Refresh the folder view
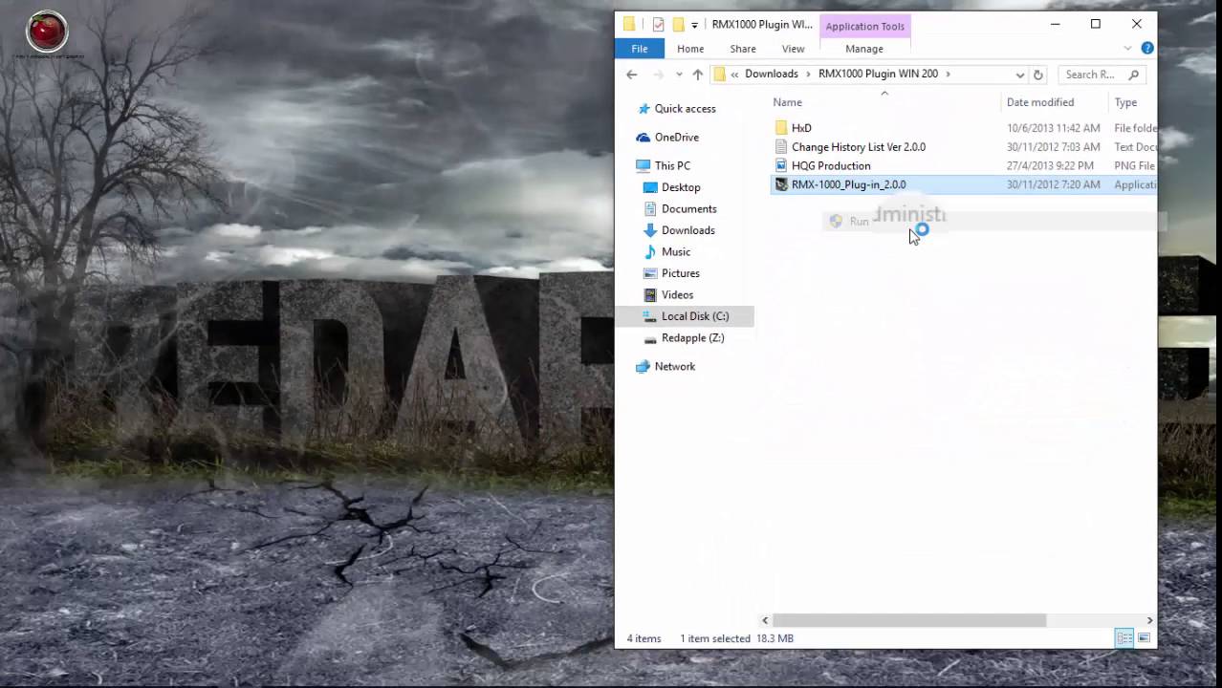 tap(1038, 75)
